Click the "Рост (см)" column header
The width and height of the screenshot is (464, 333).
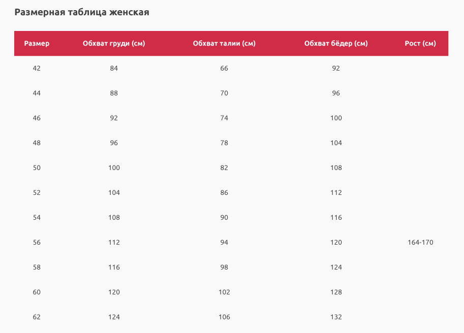click(x=420, y=44)
